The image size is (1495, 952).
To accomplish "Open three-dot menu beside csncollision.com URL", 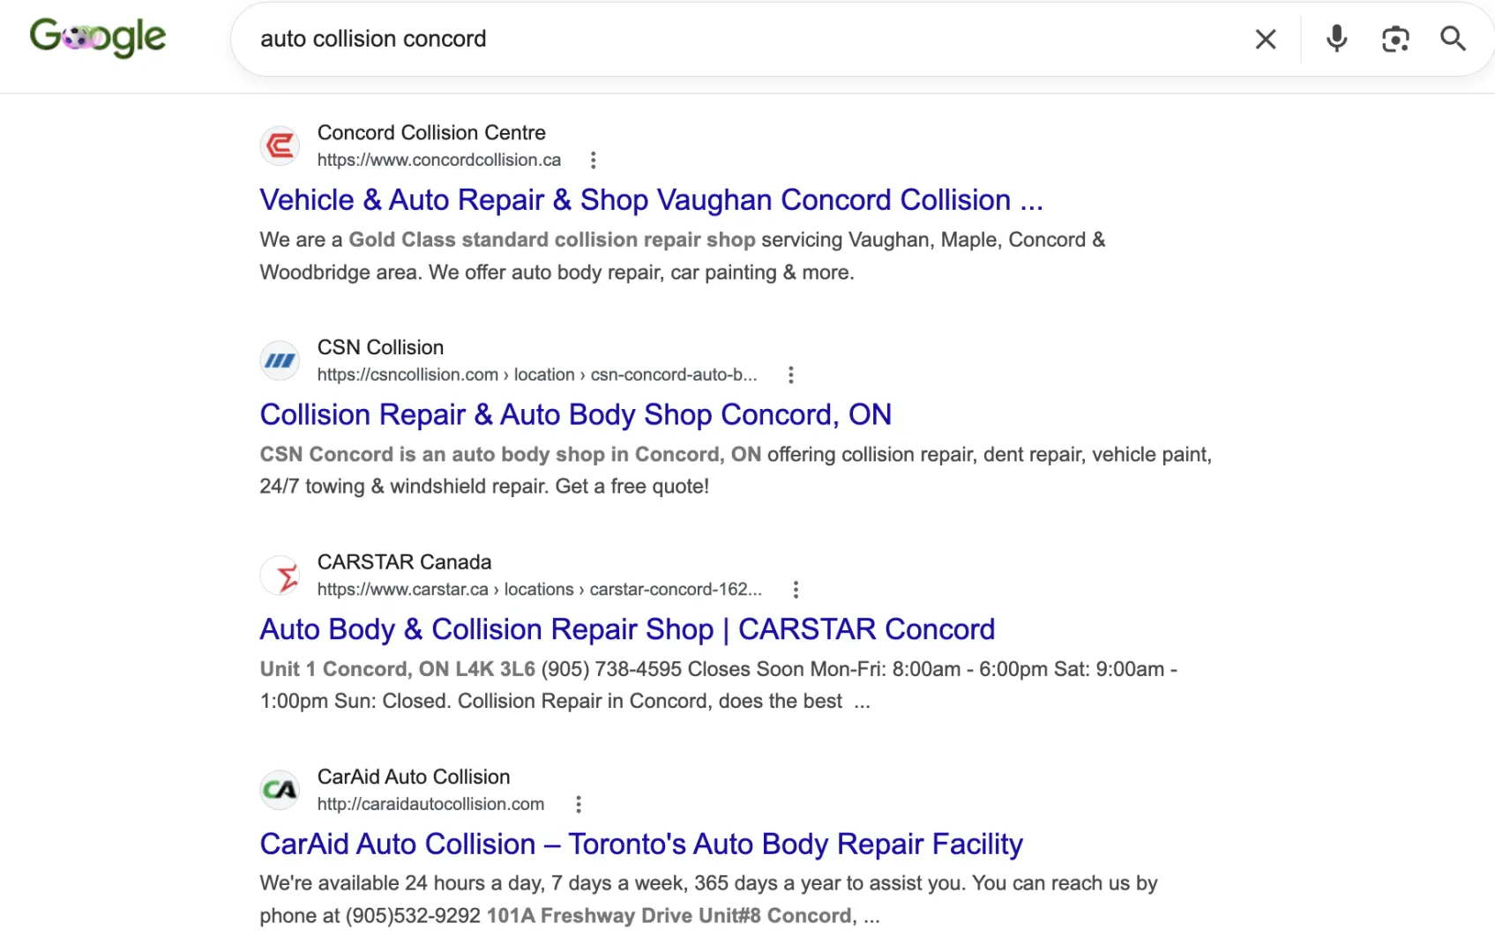I will coord(791,375).
